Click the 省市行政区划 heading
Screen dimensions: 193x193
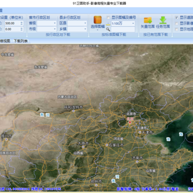click(39, 18)
